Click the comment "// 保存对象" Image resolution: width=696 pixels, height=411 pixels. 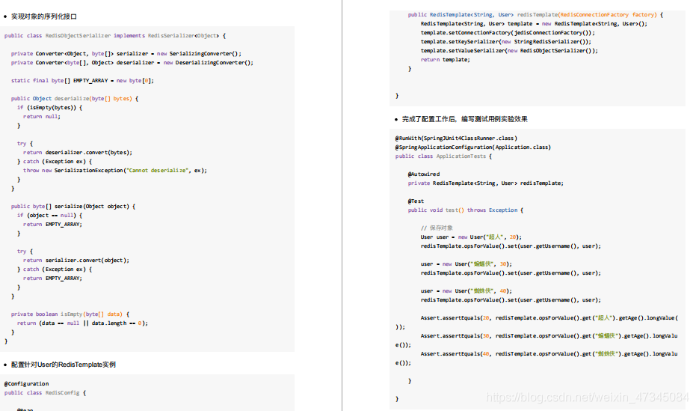coord(437,228)
